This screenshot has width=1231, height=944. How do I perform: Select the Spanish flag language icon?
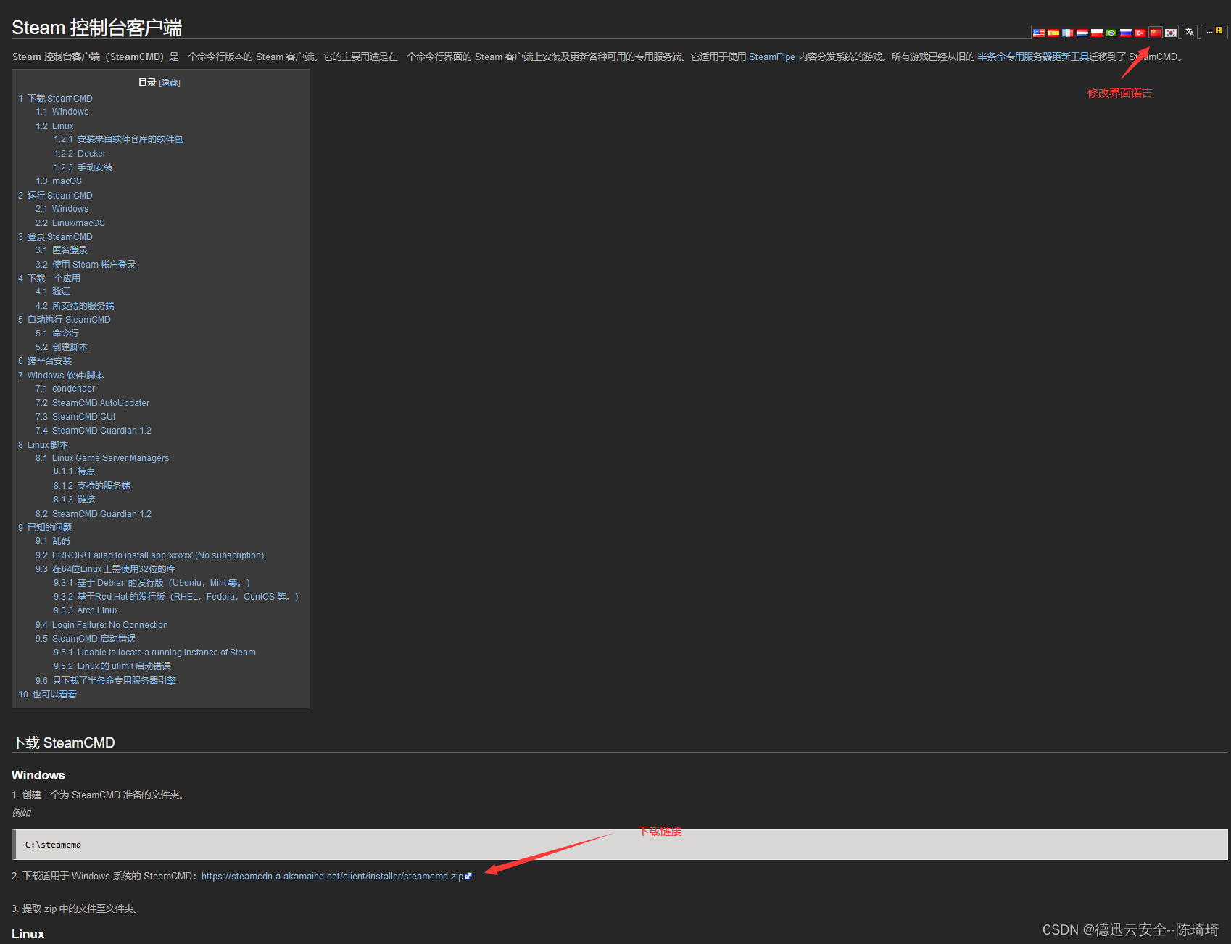pyautogui.click(x=1053, y=33)
